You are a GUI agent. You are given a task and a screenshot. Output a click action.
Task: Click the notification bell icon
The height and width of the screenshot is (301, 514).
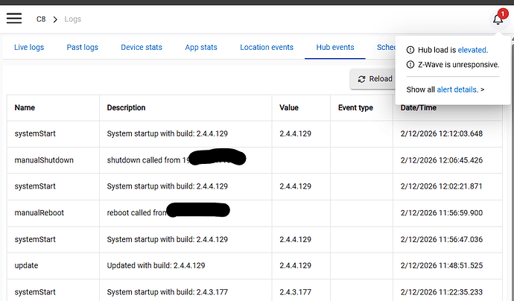(x=498, y=19)
